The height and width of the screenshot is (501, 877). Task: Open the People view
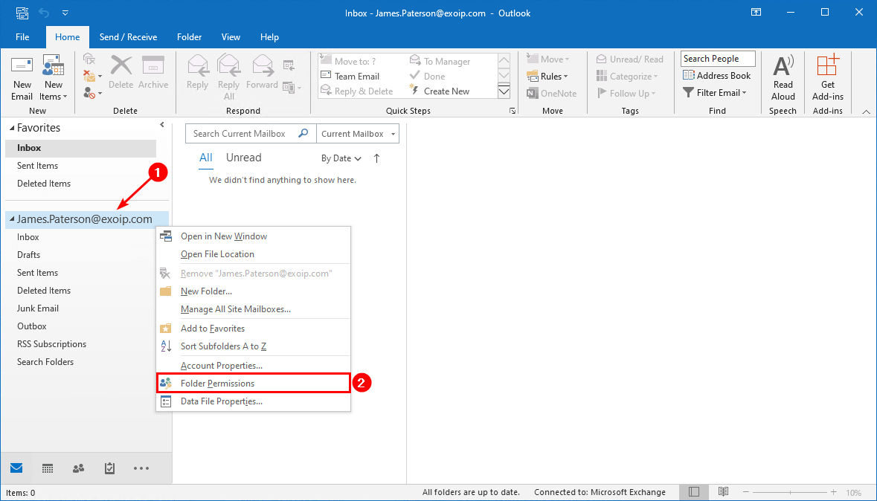coord(78,468)
